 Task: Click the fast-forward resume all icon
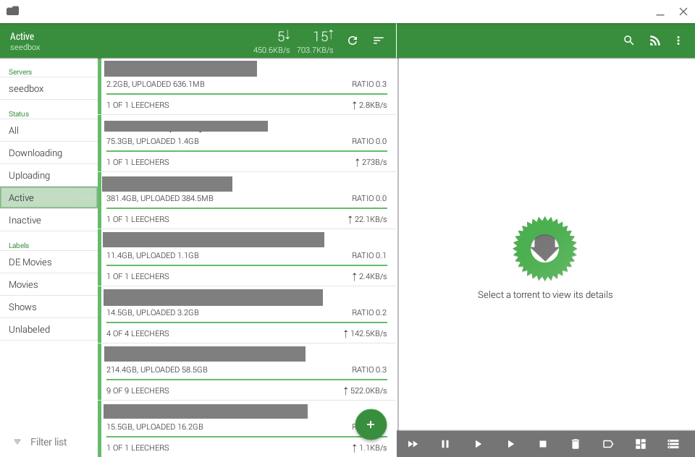click(413, 444)
